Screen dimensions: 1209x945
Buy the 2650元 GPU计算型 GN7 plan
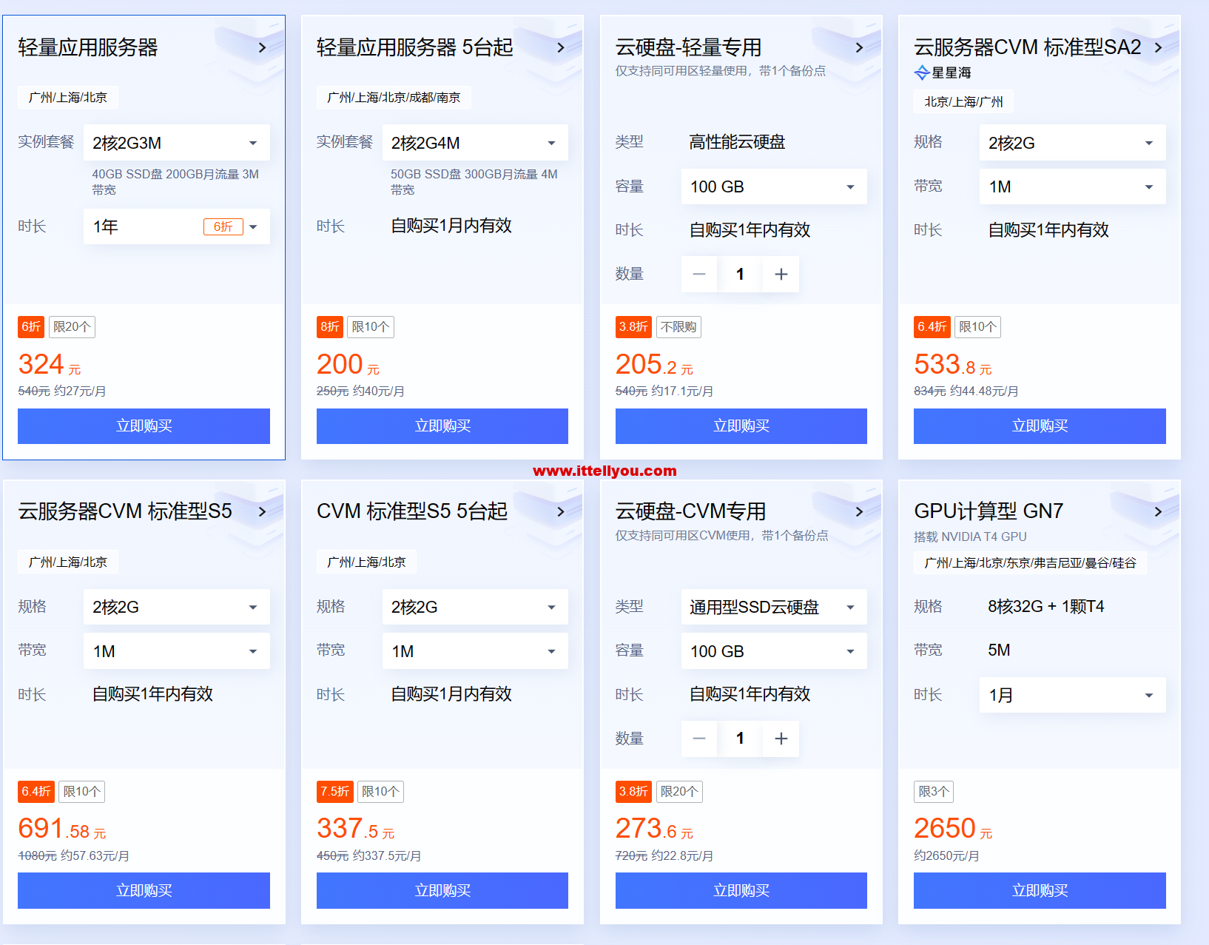[1040, 890]
